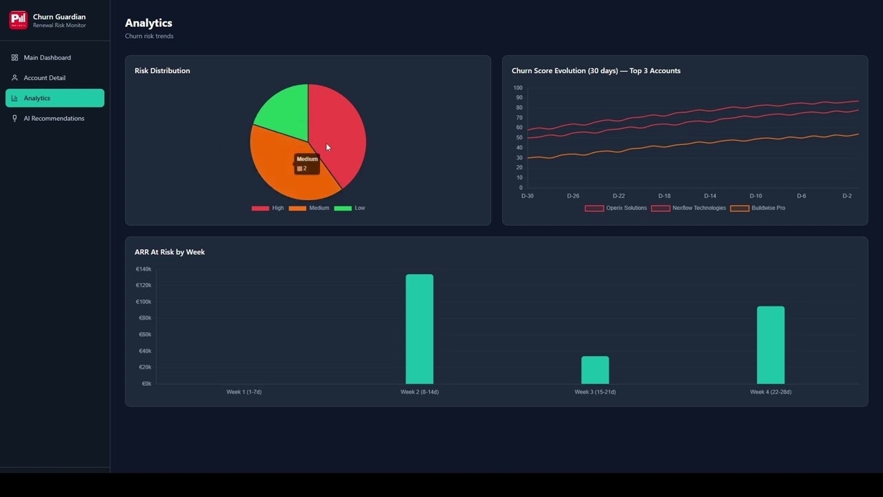This screenshot has height=497, width=883.
Task: Click the "Week 3 (15-21d)" axis label
Action: coord(595,392)
